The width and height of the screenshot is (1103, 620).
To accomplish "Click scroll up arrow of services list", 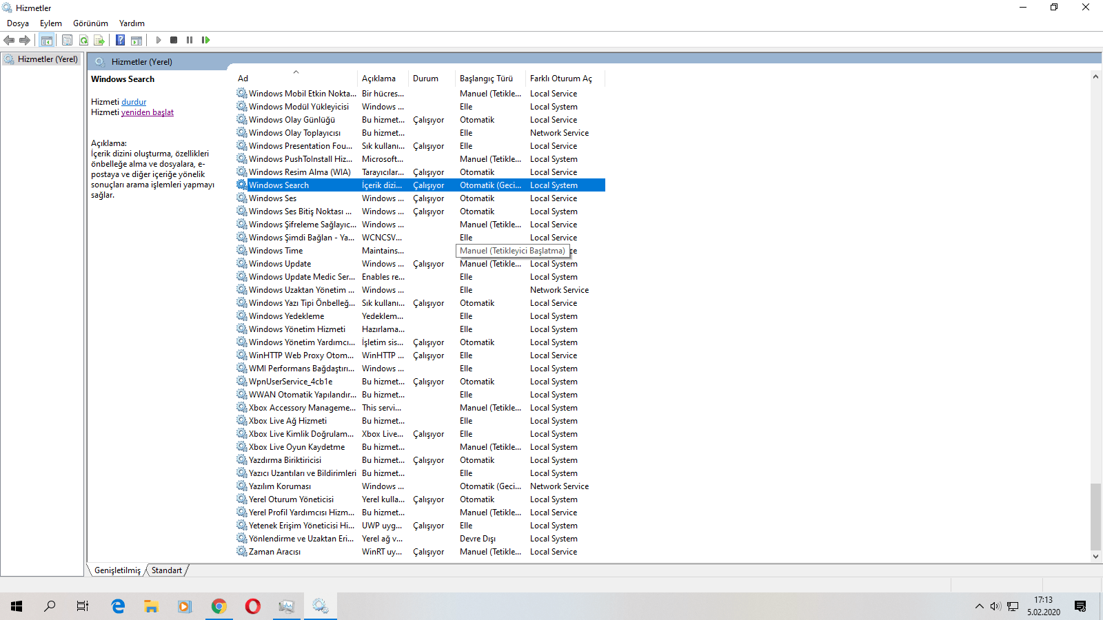I will 1095,76.
